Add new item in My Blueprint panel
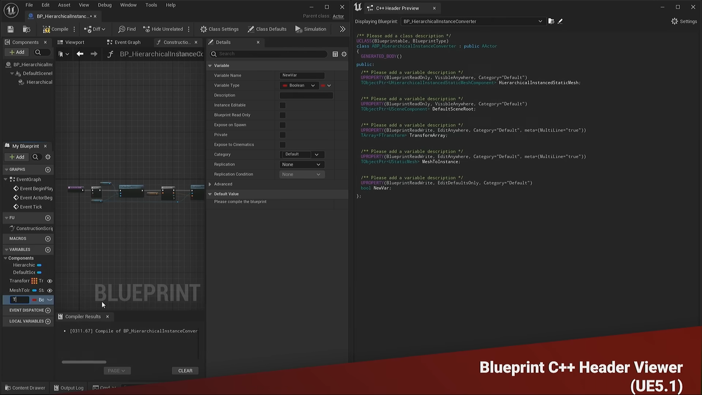This screenshot has height=395, width=702. click(16, 157)
